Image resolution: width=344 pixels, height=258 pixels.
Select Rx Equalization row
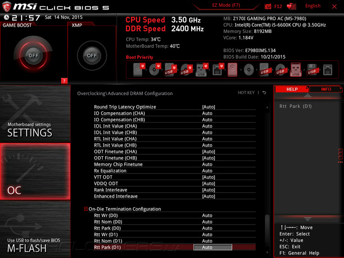[175, 171]
